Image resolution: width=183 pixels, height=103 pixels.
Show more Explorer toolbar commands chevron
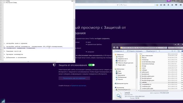coord(160,51)
